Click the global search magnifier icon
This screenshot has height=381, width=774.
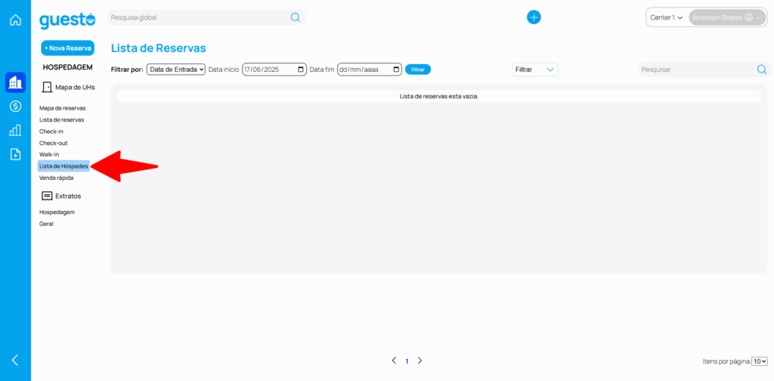[296, 17]
